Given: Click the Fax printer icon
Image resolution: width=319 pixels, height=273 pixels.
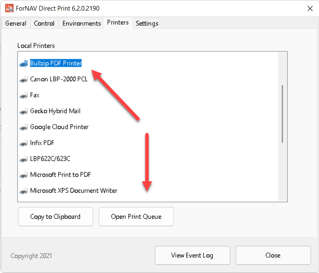Looking at the screenshot, I should coord(24,95).
